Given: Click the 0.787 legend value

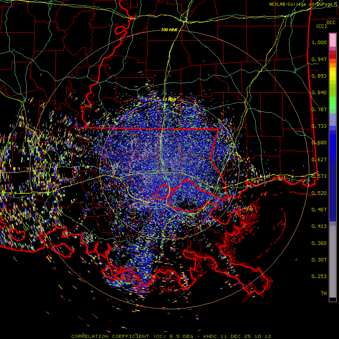Looking at the screenshot, I should click(319, 109).
